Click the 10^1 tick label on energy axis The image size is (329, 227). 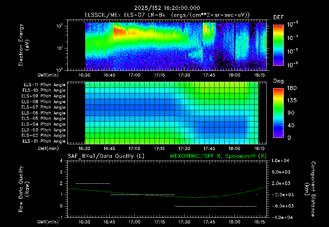[59, 48]
